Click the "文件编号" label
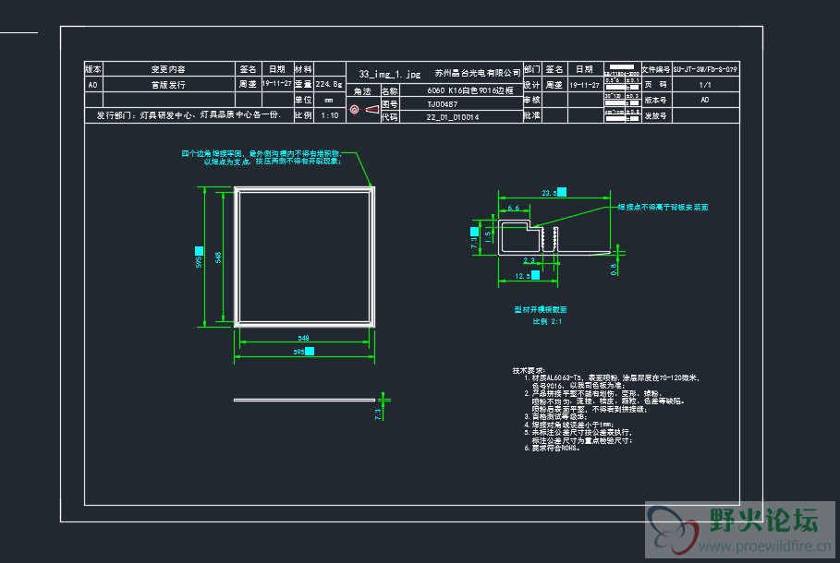Image resolution: width=840 pixels, height=563 pixels. (x=656, y=69)
